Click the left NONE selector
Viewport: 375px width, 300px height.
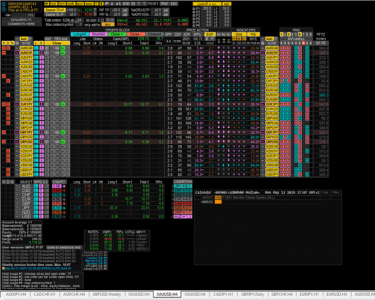pyautogui.click(x=26, y=43)
